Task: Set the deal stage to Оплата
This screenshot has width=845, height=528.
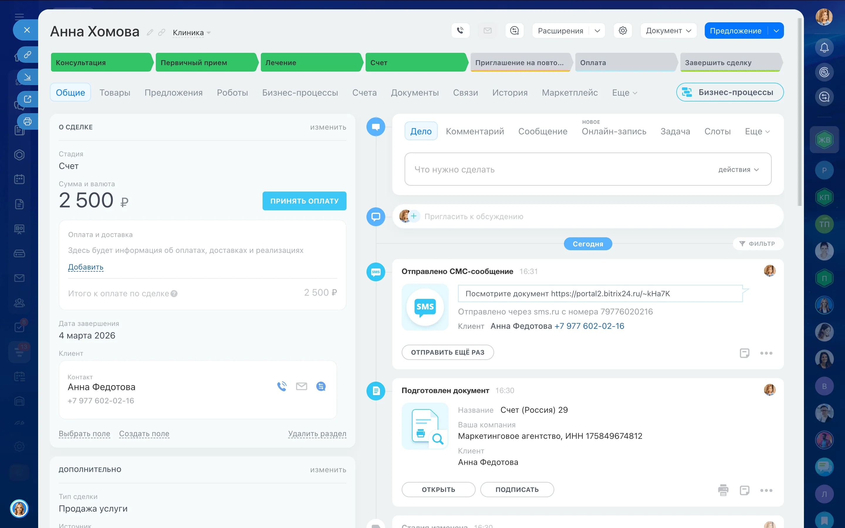Action: (626, 62)
